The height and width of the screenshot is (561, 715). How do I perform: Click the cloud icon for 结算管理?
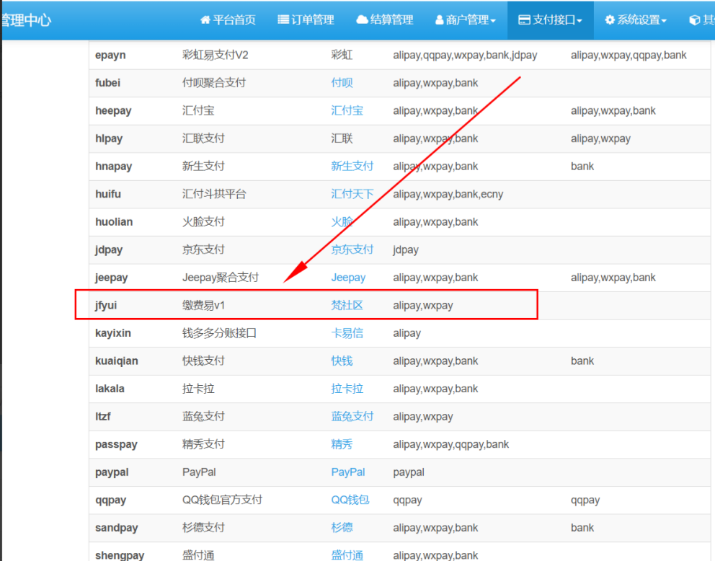pyautogui.click(x=362, y=20)
